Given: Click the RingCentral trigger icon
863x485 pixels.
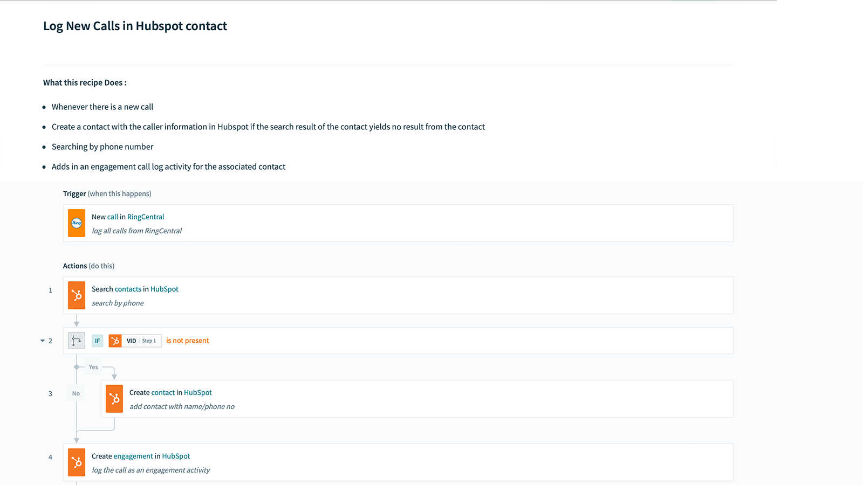Looking at the screenshot, I should point(77,223).
